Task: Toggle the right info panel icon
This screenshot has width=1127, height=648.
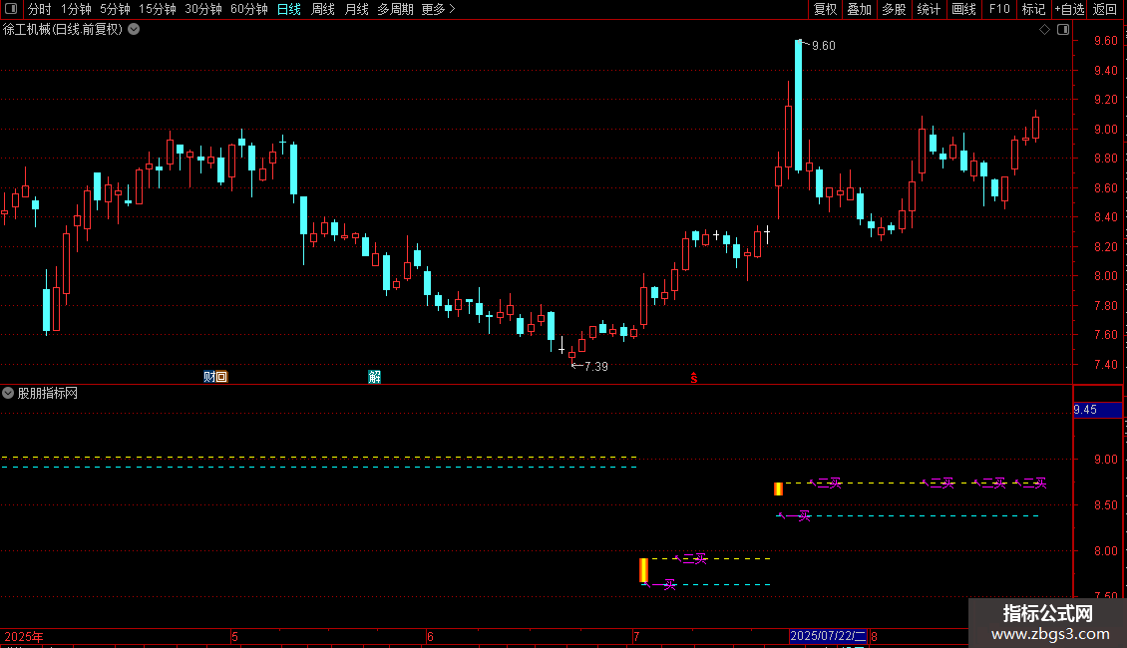Action: 1063,30
